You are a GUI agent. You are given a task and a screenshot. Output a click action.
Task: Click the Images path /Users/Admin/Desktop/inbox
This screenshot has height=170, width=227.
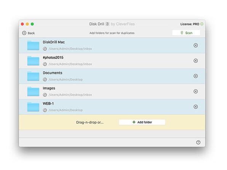[70, 95]
